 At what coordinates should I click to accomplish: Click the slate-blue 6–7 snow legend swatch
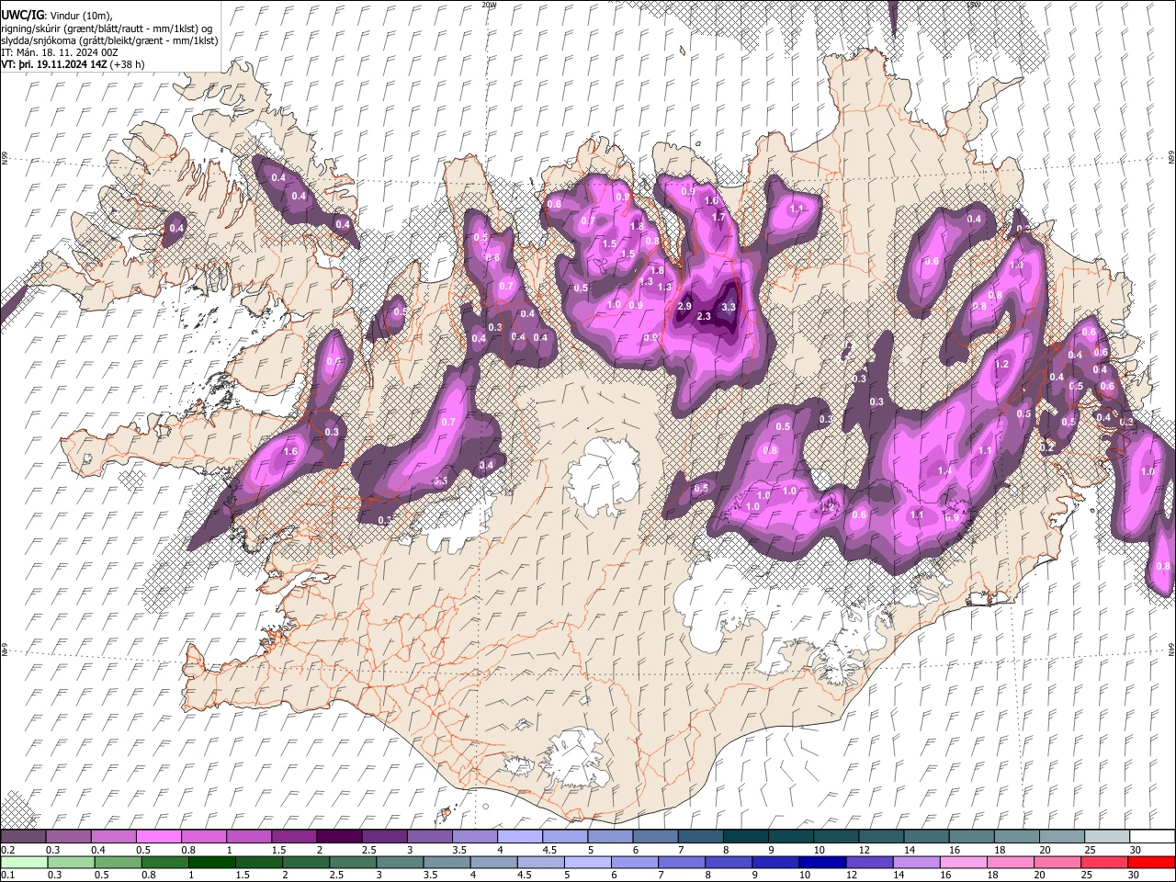655,836
